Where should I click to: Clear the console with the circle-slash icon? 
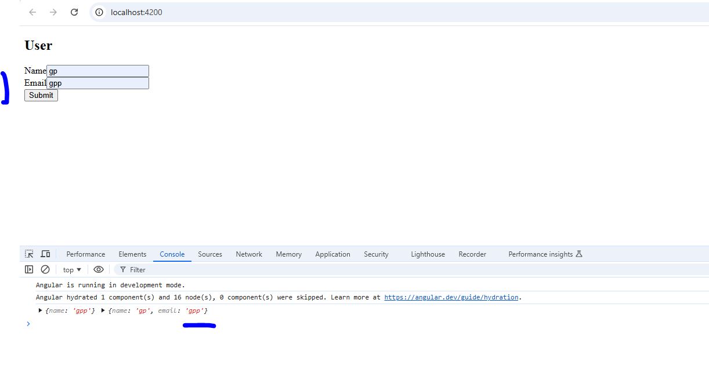[45, 269]
